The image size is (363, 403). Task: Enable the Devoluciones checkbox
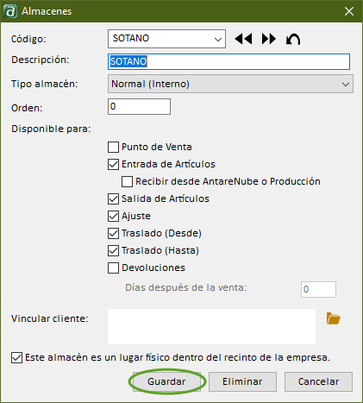(113, 268)
